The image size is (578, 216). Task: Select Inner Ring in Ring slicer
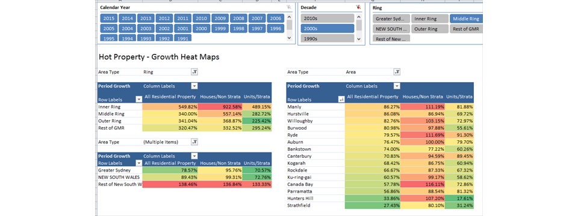coord(429,19)
